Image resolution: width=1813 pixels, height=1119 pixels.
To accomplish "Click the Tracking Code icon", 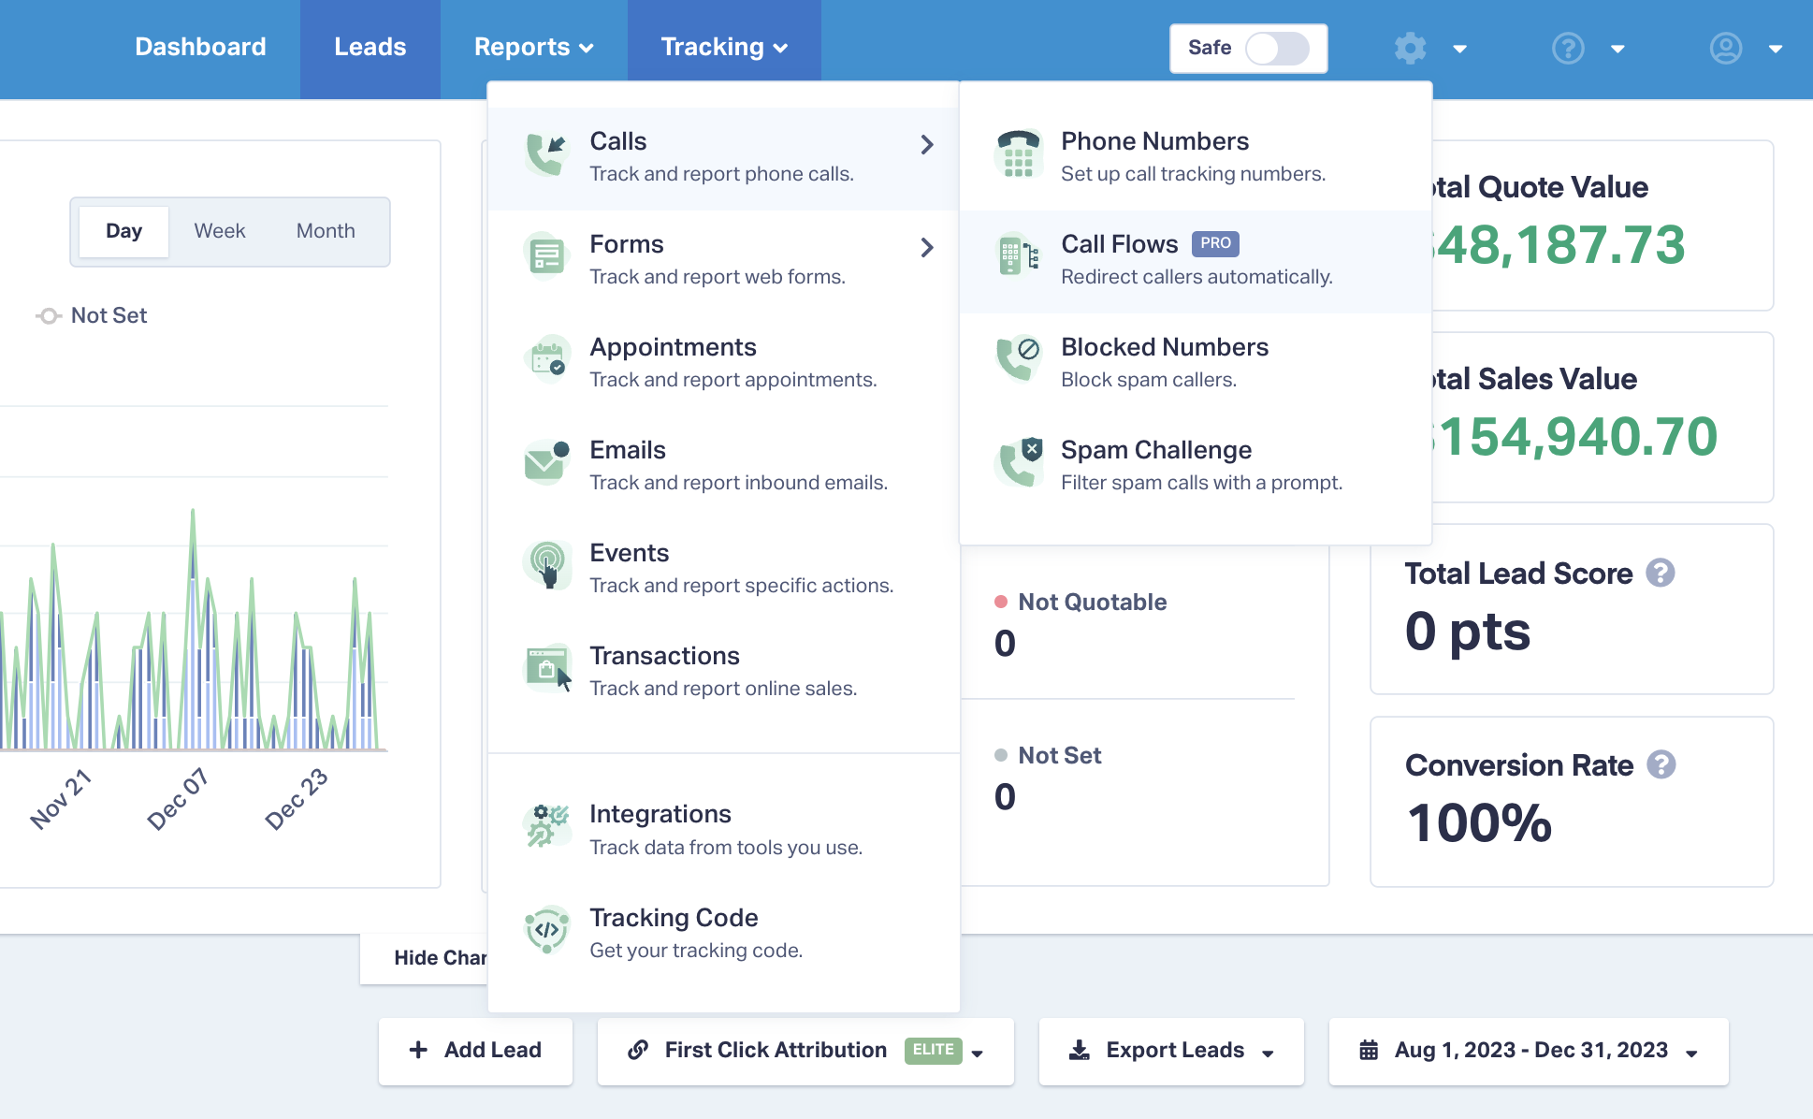I will pos(547,930).
